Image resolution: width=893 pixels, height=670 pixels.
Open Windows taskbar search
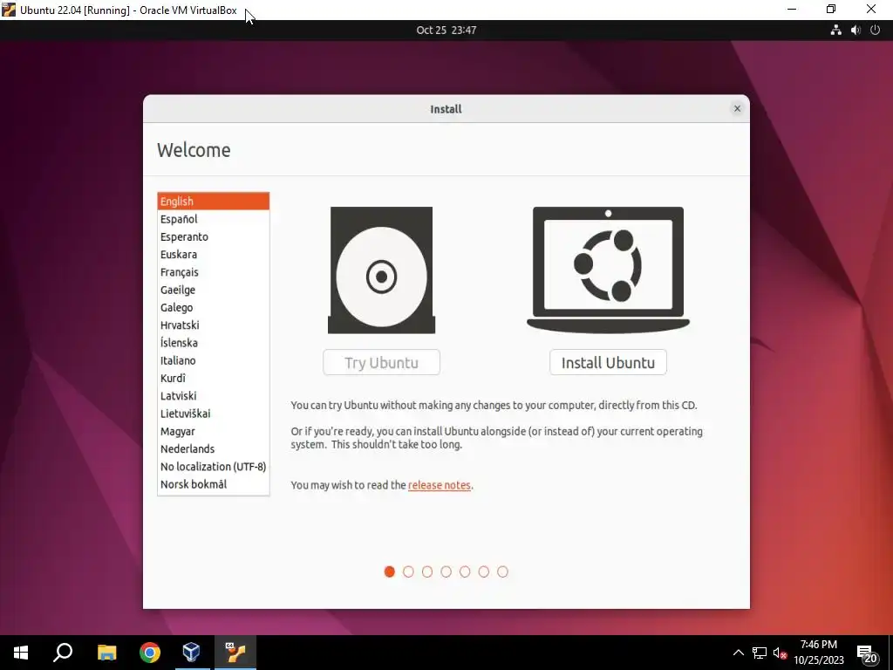(x=63, y=653)
